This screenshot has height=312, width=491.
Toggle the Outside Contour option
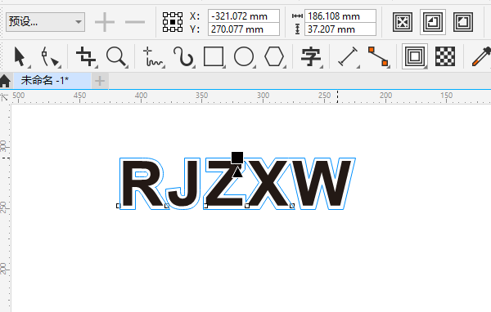point(463,22)
